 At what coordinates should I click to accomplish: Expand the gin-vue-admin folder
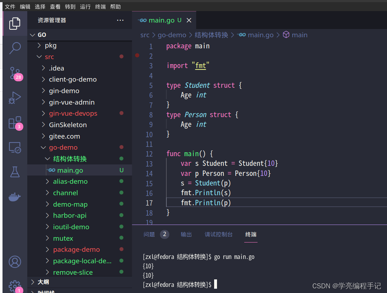(43, 102)
